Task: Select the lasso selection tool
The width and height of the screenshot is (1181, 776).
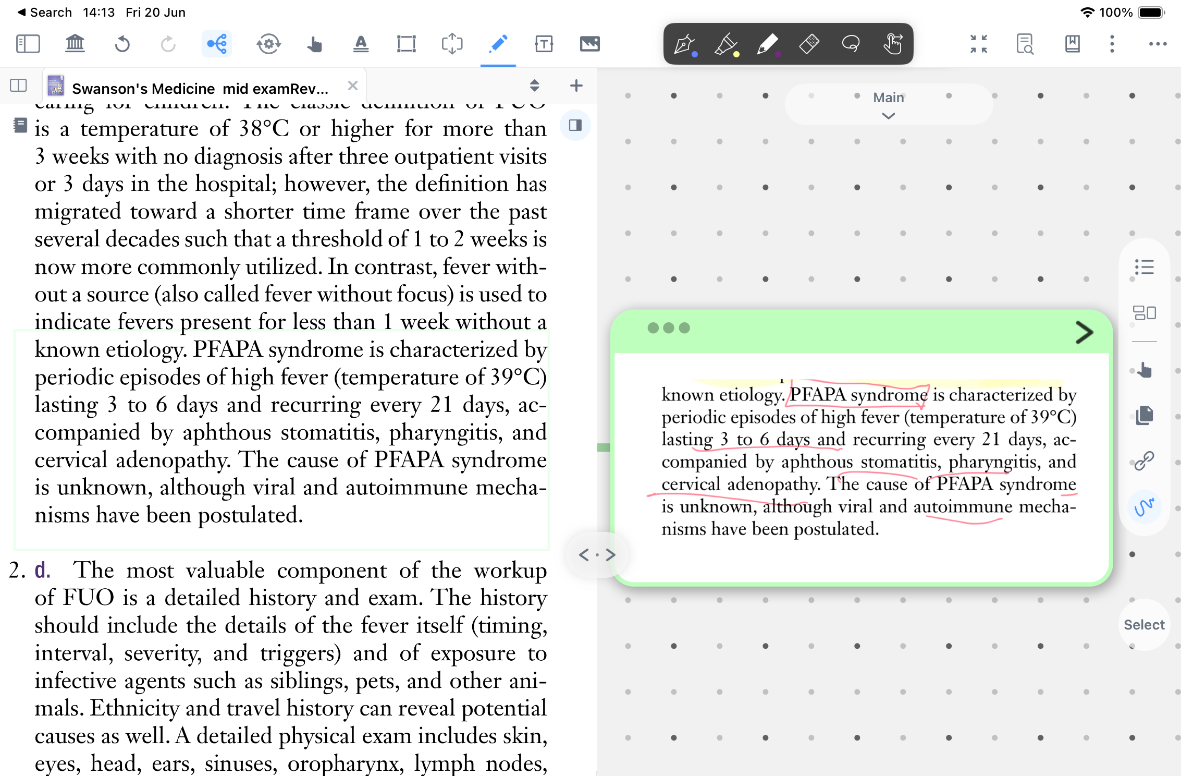Action: click(851, 44)
